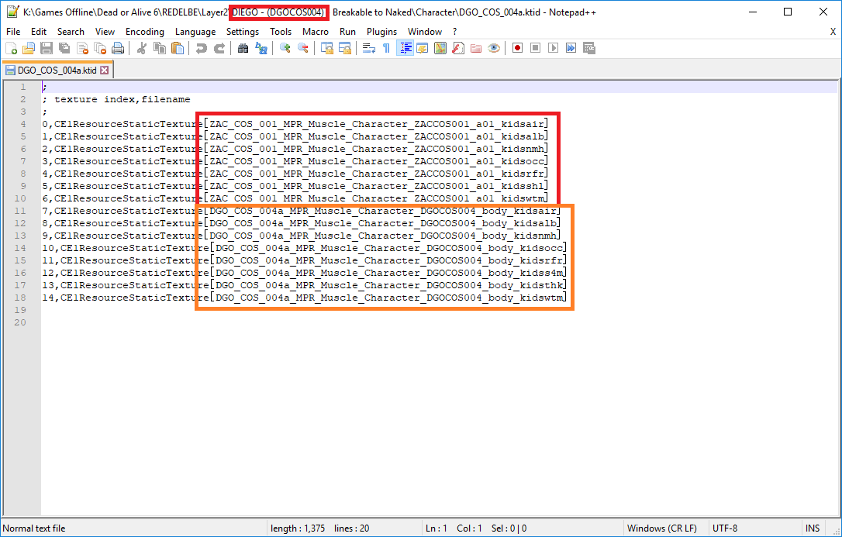Image resolution: width=842 pixels, height=537 pixels.
Task: Click the Stop macro recording button
Action: coord(536,48)
